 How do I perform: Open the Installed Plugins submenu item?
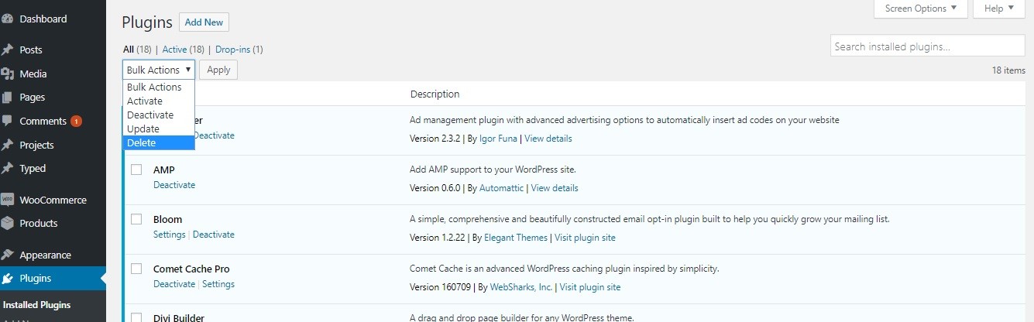(36, 305)
